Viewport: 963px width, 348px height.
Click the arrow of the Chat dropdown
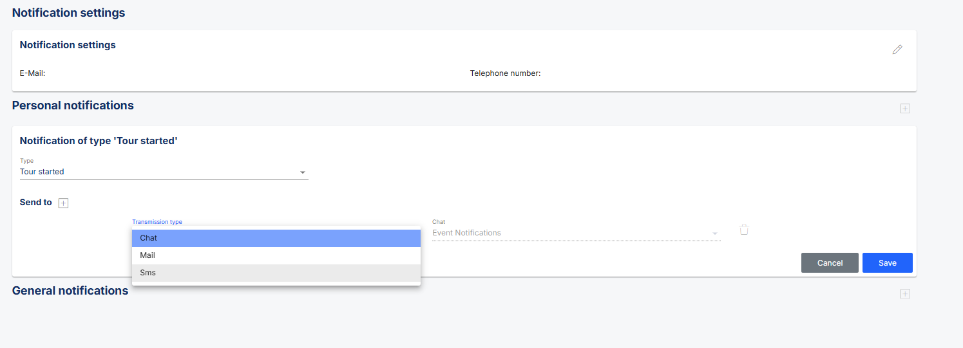click(x=714, y=234)
